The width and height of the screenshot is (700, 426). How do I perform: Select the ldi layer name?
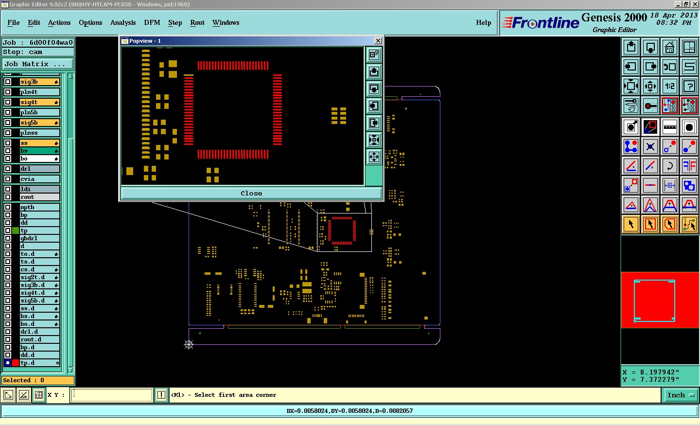pos(39,189)
